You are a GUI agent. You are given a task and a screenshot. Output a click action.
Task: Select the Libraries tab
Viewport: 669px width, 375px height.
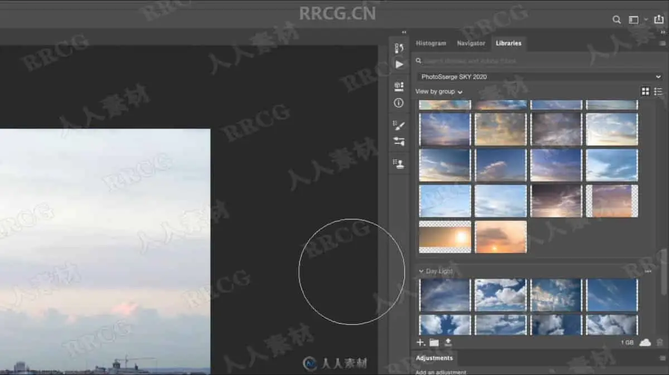pos(508,43)
